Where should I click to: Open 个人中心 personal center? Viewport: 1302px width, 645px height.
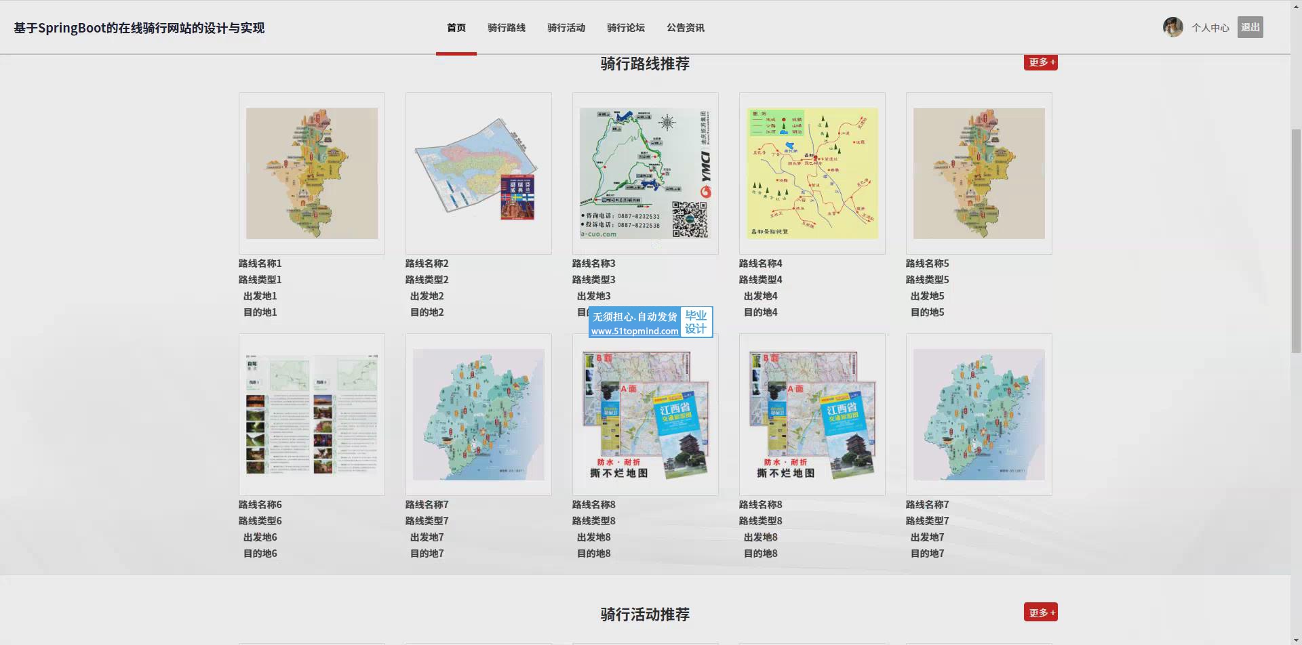click(x=1210, y=28)
